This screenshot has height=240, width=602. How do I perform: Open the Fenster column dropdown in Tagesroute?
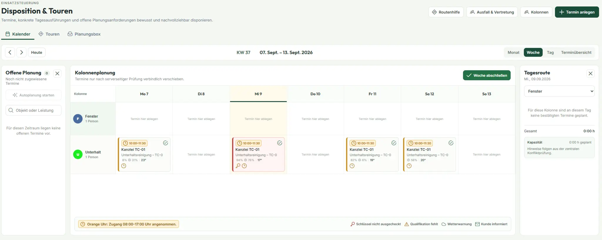point(559,91)
